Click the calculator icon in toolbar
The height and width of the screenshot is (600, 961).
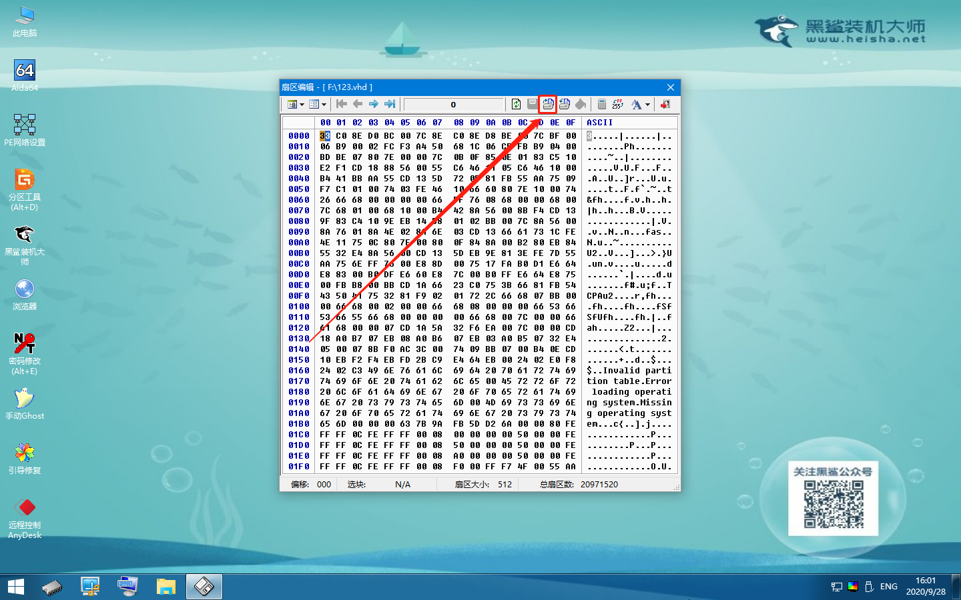(x=601, y=104)
